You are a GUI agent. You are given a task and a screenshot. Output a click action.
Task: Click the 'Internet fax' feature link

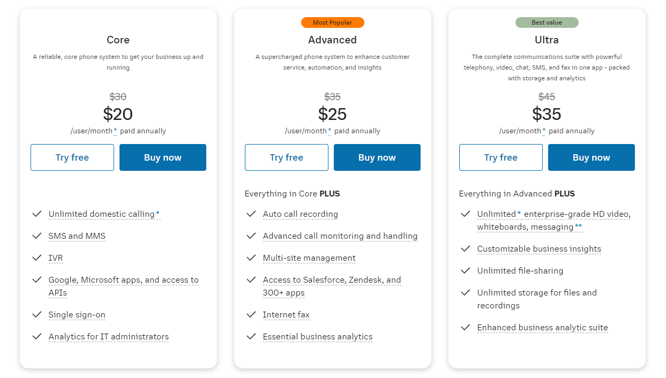pyautogui.click(x=286, y=315)
